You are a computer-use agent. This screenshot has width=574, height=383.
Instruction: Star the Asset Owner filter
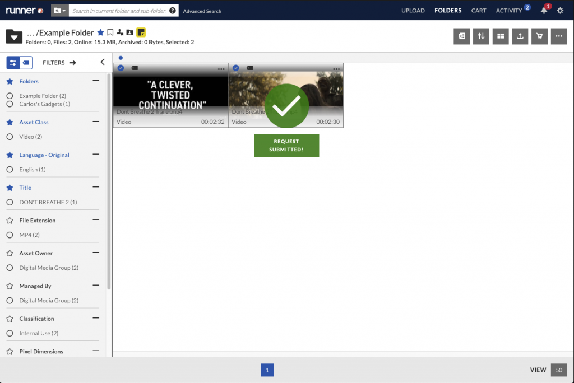[10, 253]
